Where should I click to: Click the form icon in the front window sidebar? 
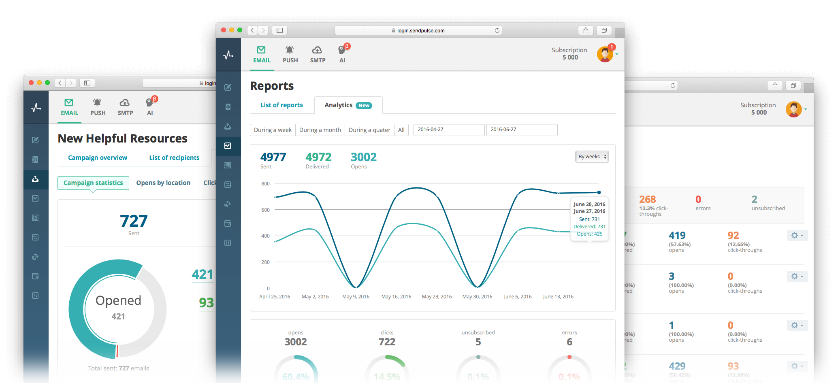click(228, 185)
